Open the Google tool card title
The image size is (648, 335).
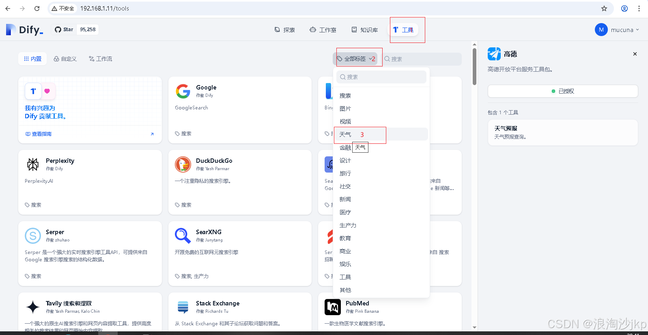206,87
